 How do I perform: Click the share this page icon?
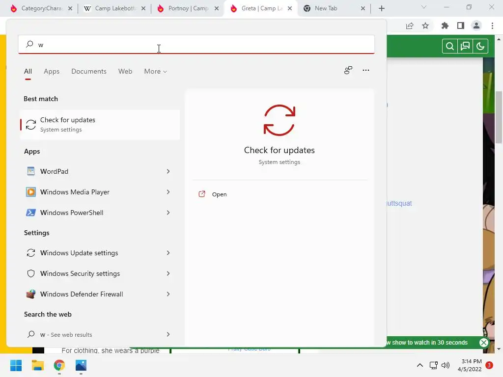pos(410,26)
